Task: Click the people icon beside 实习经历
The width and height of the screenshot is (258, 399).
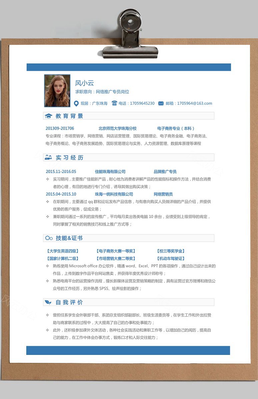Action: pyautogui.click(x=48, y=157)
